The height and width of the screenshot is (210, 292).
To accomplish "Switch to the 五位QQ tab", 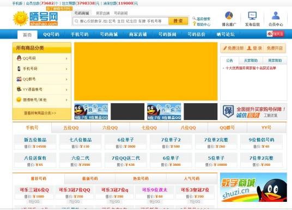I will point(71,128).
